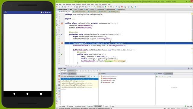The image size is (193, 109).
Task: Open Terminal tool window button
Action: coord(70,106)
